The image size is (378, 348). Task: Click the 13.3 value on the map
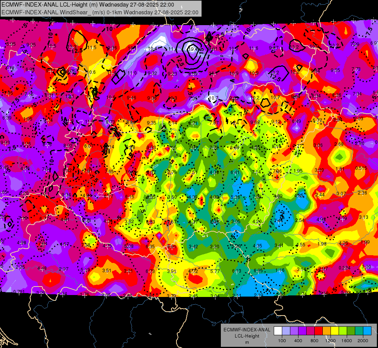click(x=72, y=47)
